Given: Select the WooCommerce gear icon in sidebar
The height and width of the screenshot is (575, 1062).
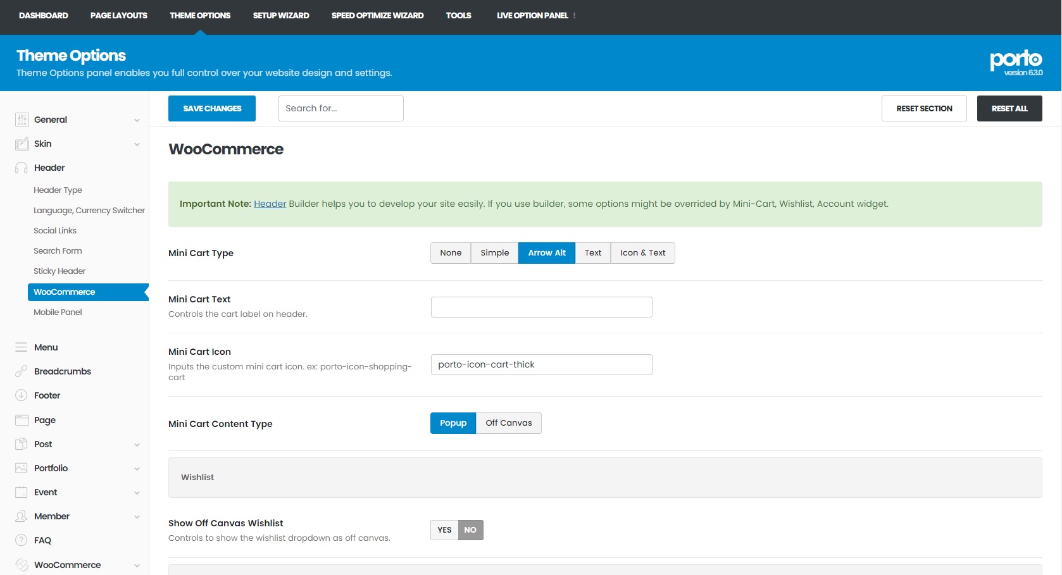Looking at the screenshot, I should (x=21, y=564).
